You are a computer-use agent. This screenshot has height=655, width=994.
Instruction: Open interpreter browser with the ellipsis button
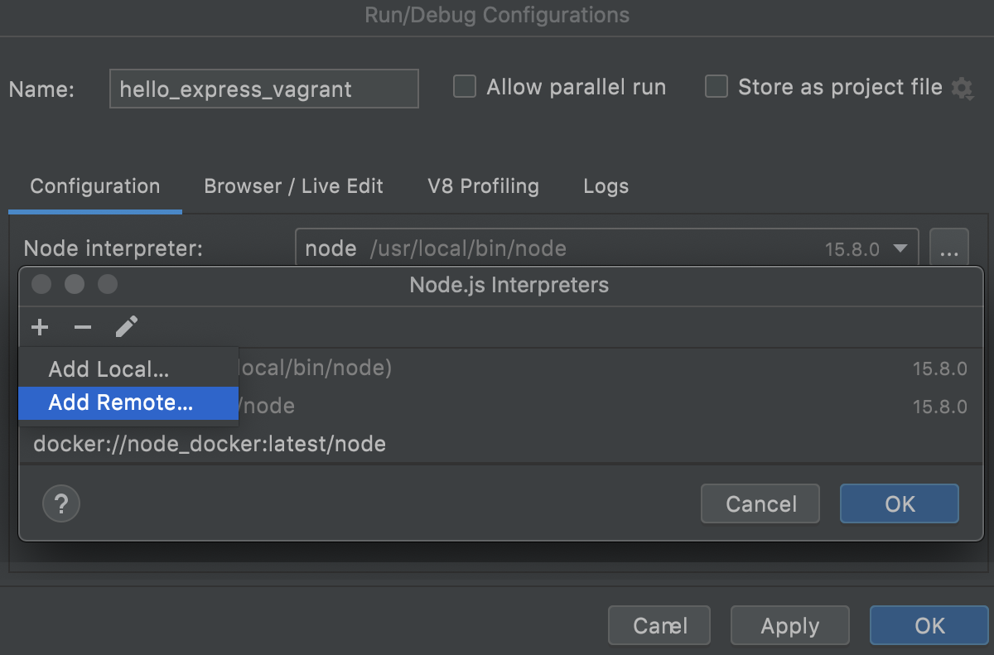949,247
